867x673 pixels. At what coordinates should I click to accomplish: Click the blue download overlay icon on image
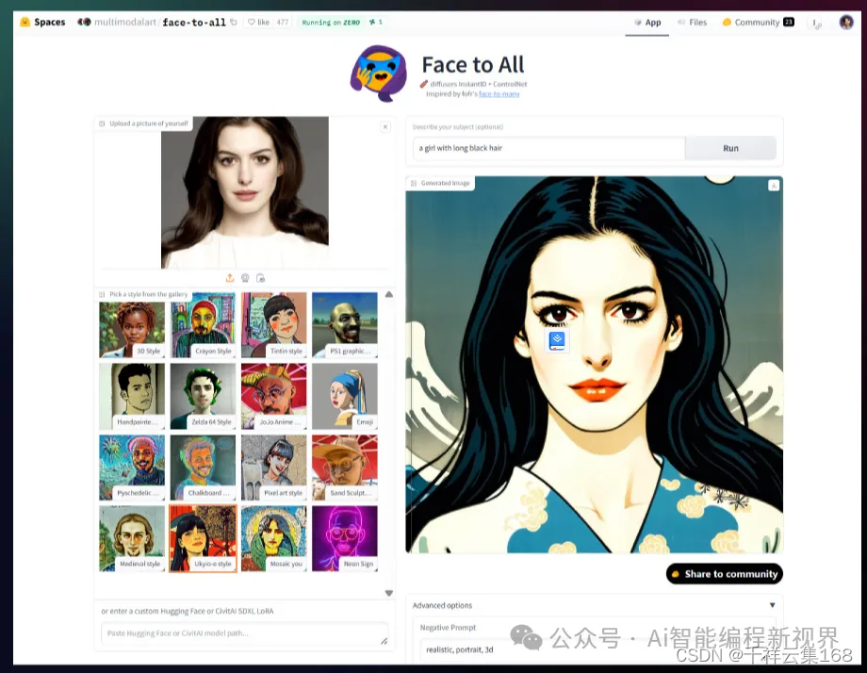557,340
